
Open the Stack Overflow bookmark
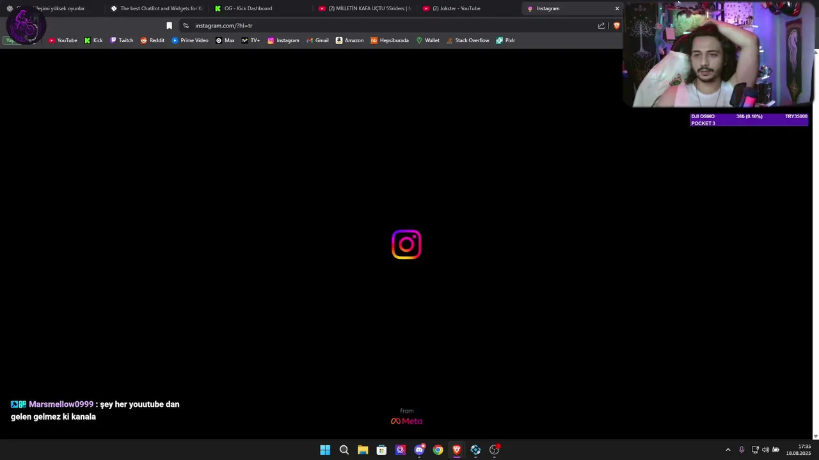[468, 40]
